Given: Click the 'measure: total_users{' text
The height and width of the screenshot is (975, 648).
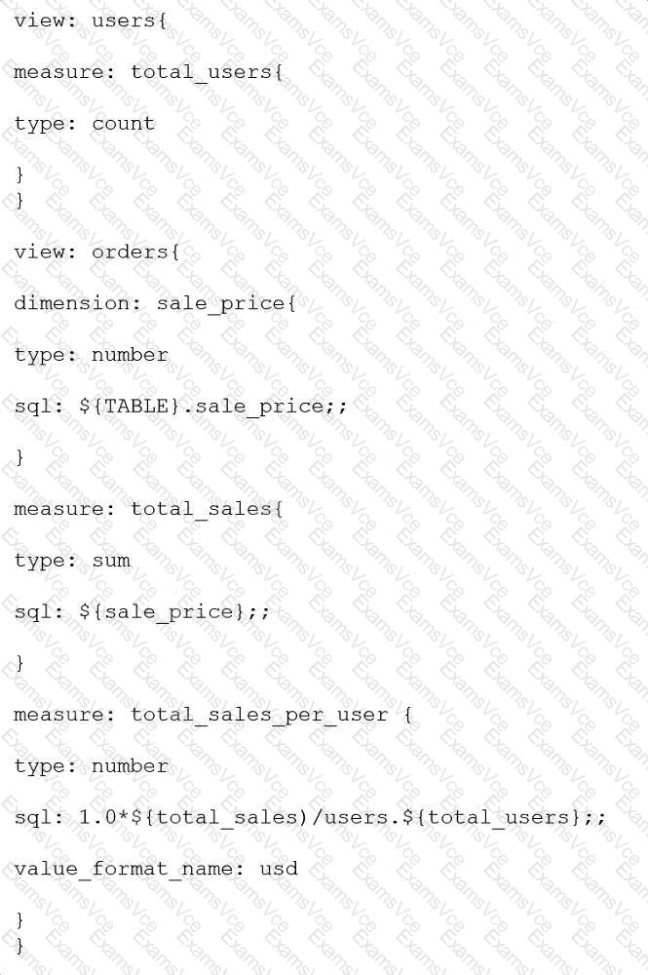Looking at the screenshot, I should (149, 72).
